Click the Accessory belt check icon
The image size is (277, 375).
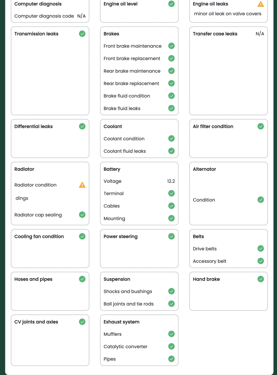[x=261, y=261]
